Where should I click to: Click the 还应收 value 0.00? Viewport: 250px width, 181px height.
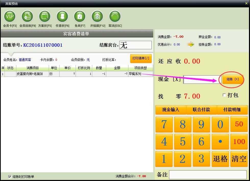[192, 61]
